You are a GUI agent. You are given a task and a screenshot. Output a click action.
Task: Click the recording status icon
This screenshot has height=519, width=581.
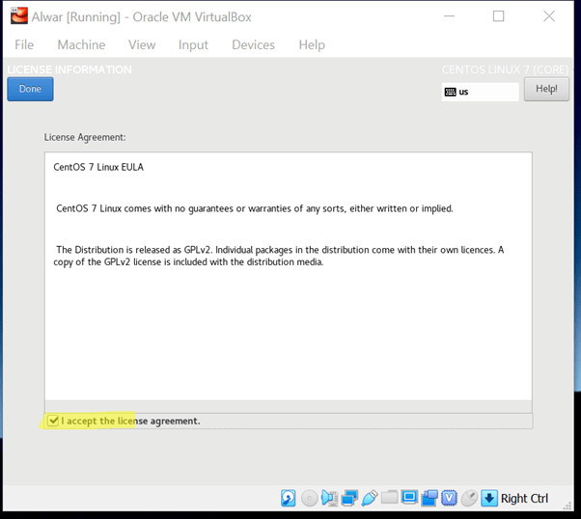point(429,498)
